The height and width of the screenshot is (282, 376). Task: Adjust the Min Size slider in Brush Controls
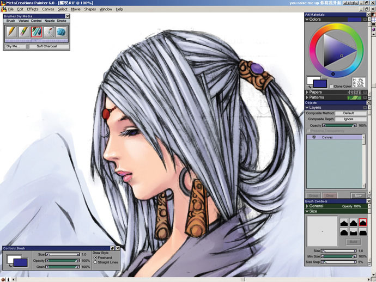tap(338, 256)
